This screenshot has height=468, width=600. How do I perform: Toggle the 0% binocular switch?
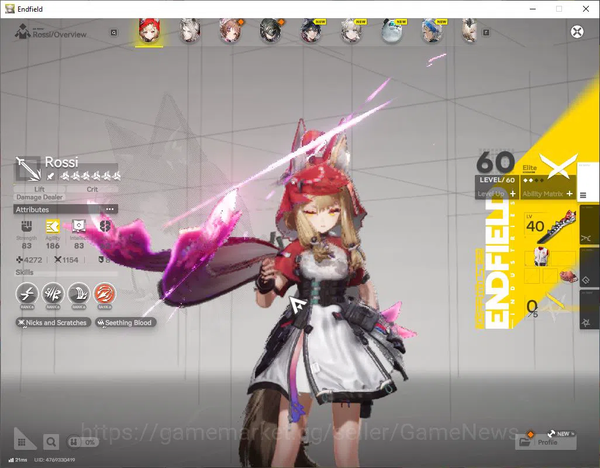point(82,442)
